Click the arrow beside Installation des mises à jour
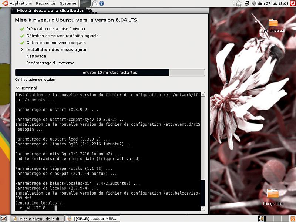Screen dimensions: 296x222 click(22, 50)
